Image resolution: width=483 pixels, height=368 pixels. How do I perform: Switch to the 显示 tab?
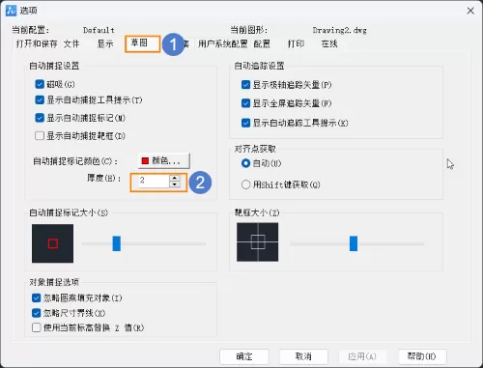[x=105, y=43]
